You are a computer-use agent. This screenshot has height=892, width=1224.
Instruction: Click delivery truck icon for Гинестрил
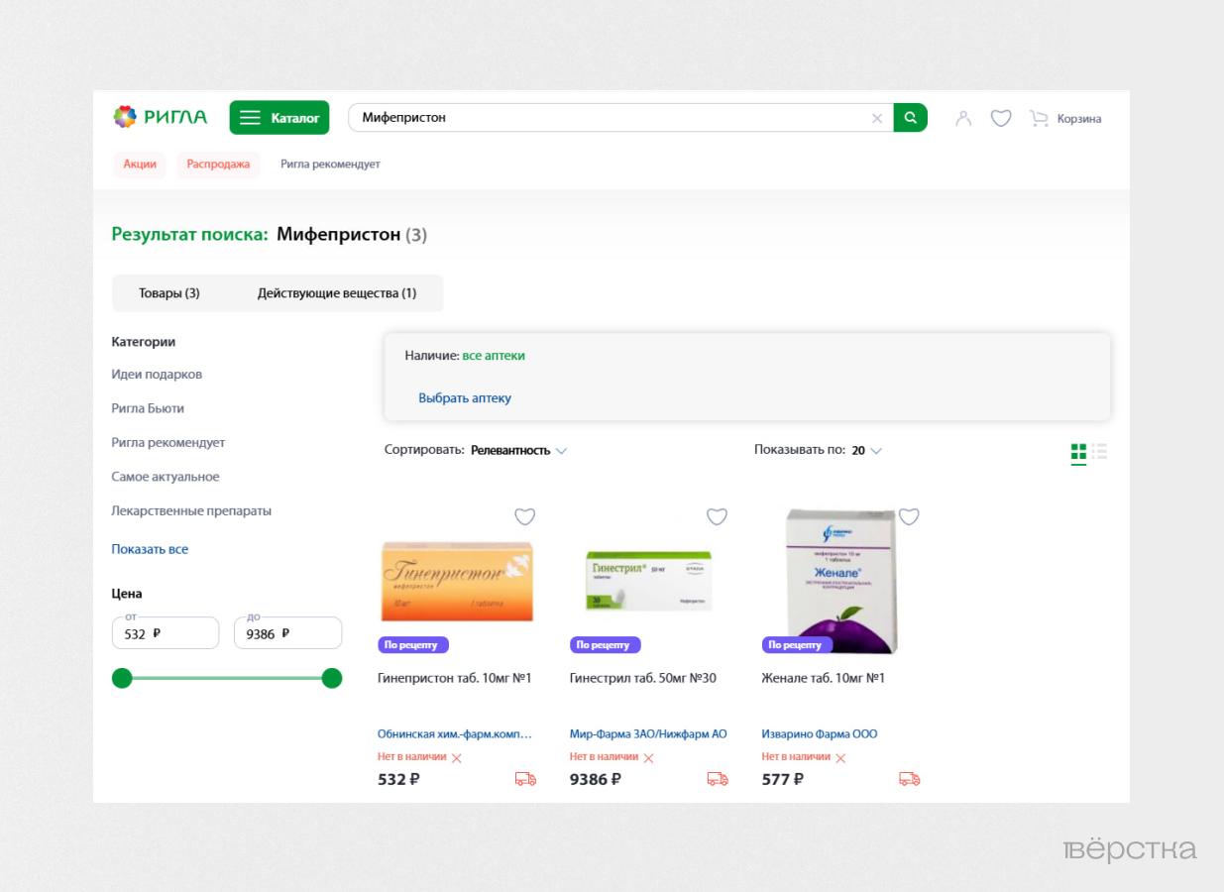coord(718,779)
